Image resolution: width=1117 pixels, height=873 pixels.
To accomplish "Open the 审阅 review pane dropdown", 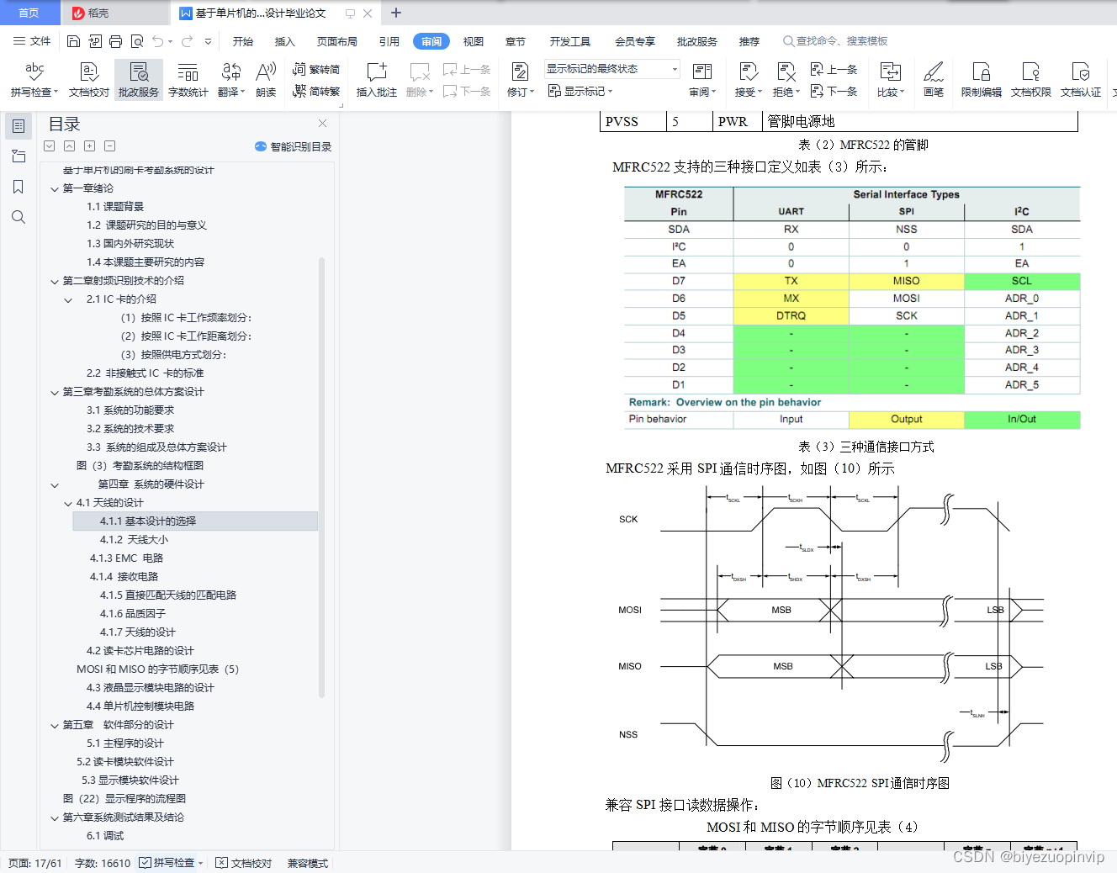I will coord(702,80).
